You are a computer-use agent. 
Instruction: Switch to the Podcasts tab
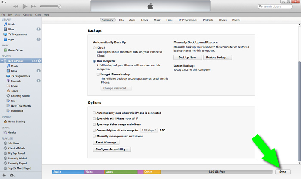click(208, 20)
